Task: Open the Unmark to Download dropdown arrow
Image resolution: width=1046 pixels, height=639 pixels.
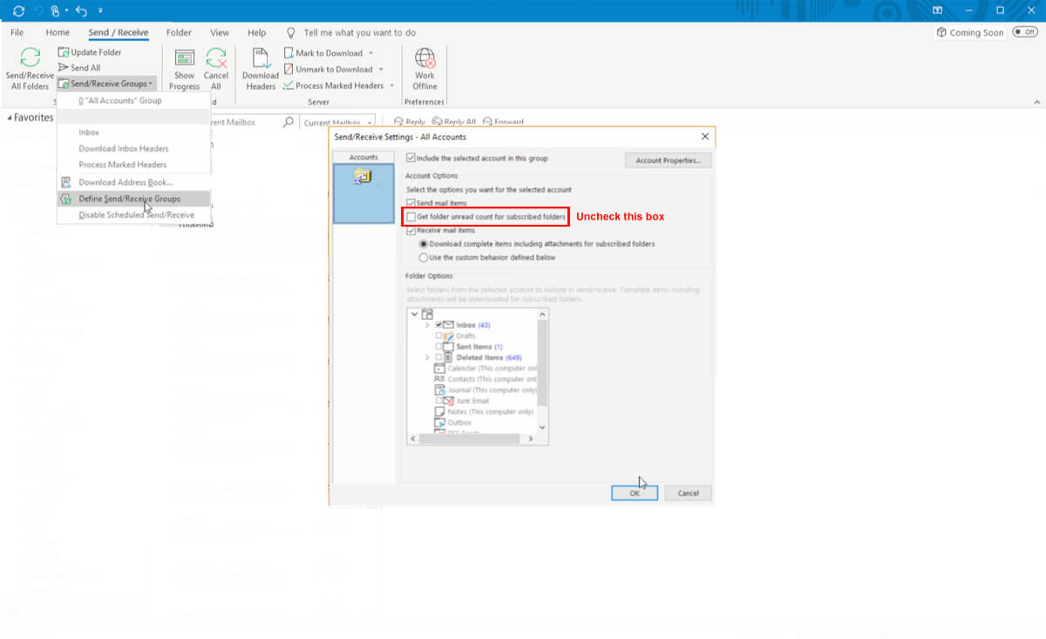Action: (379, 70)
